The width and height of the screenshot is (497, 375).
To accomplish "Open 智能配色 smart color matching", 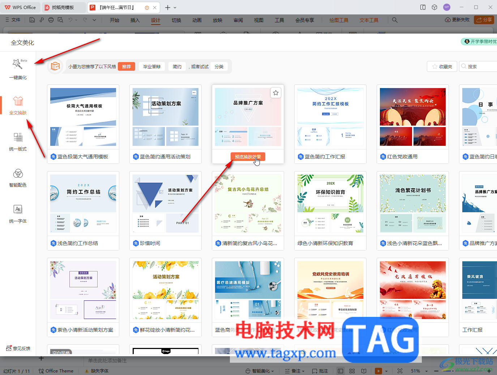I will (x=18, y=178).
